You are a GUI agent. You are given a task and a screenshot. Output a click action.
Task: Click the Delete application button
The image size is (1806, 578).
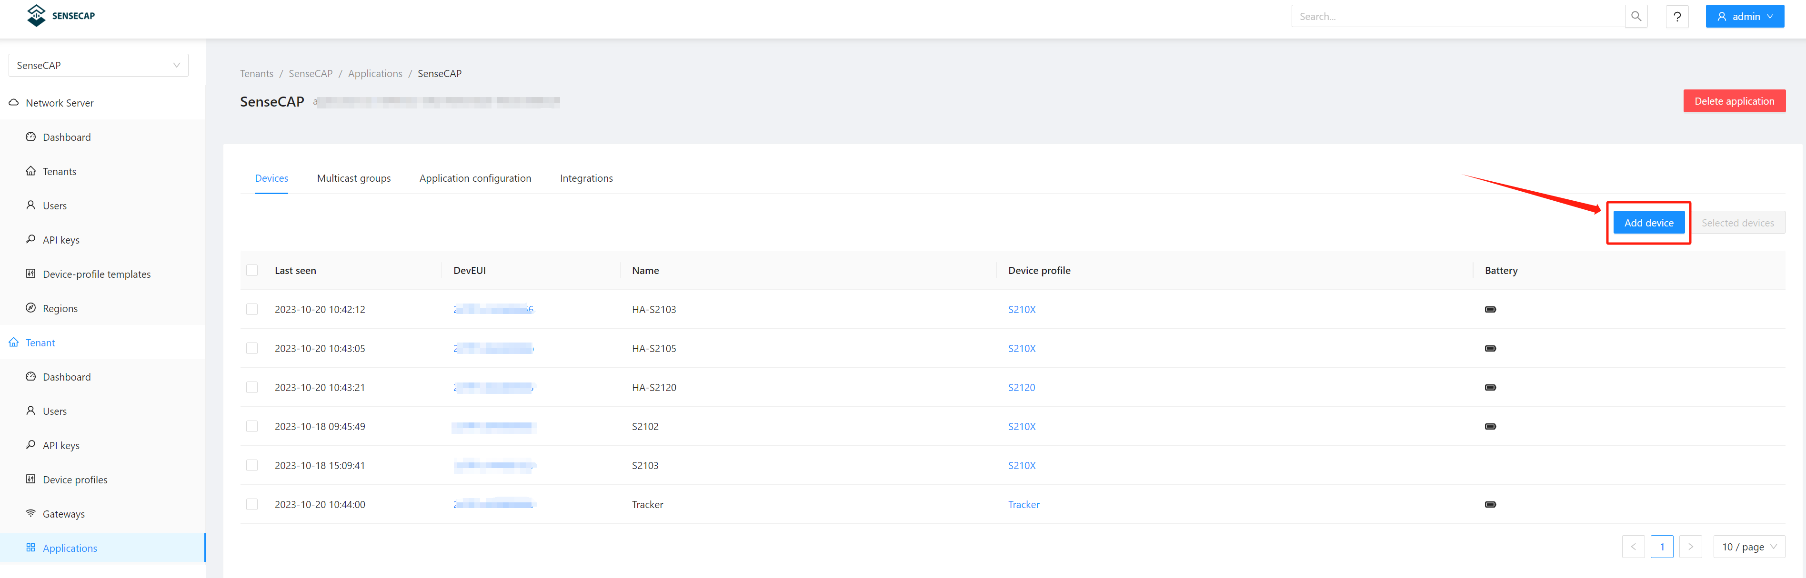(1735, 101)
